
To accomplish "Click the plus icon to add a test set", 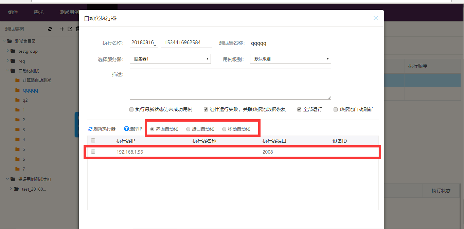I will (x=62, y=29).
